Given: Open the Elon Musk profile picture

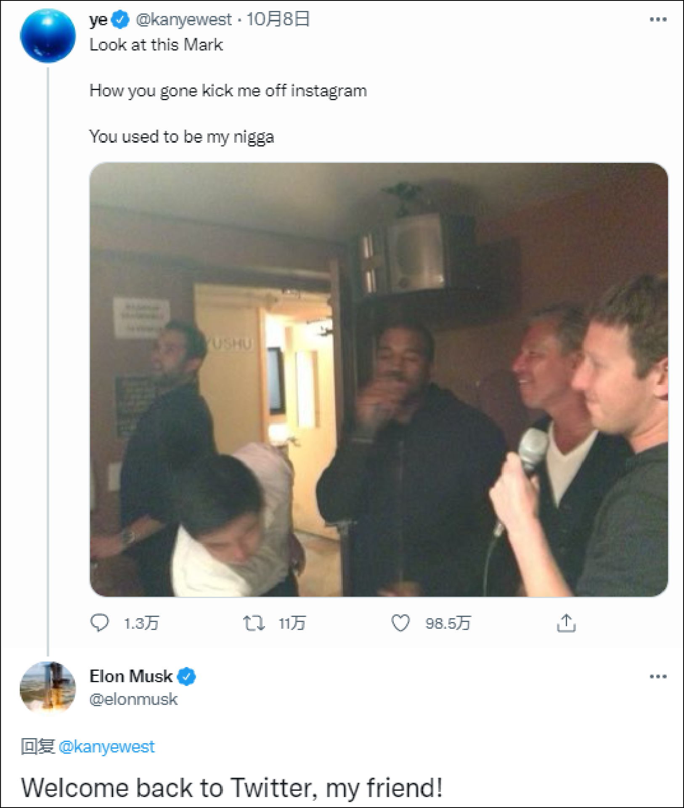Looking at the screenshot, I should coord(48,688).
